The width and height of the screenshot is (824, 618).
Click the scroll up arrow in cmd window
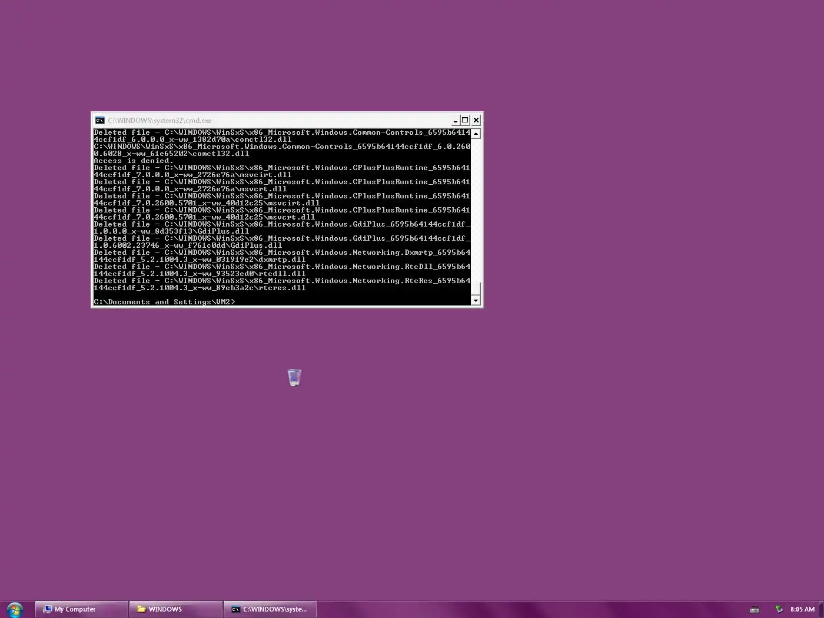click(x=476, y=134)
